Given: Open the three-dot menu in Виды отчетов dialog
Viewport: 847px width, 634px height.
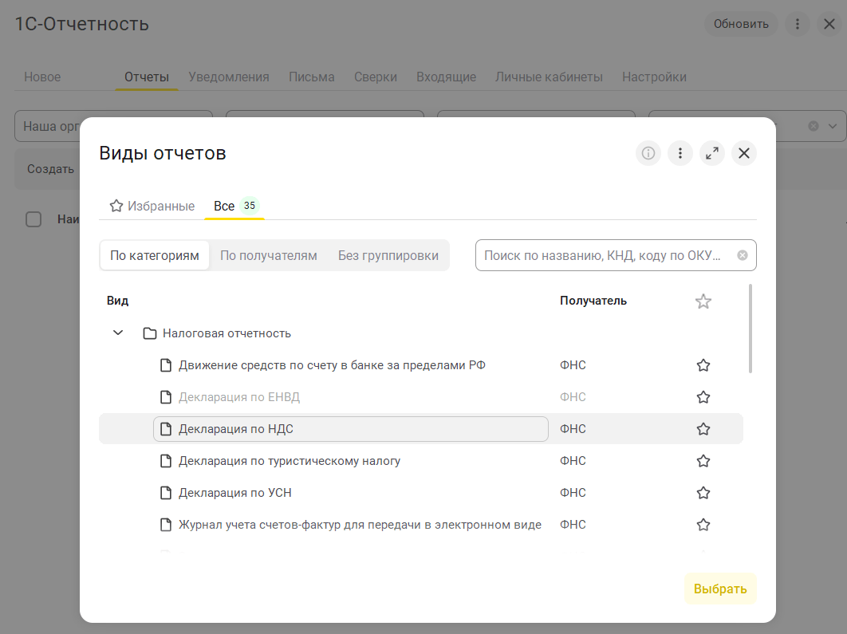Looking at the screenshot, I should click(x=680, y=153).
